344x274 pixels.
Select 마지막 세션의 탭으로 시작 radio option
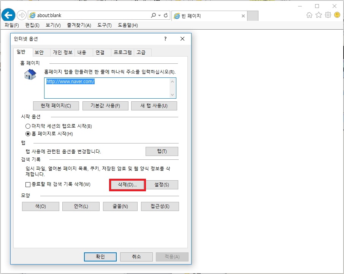click(28, 126)
